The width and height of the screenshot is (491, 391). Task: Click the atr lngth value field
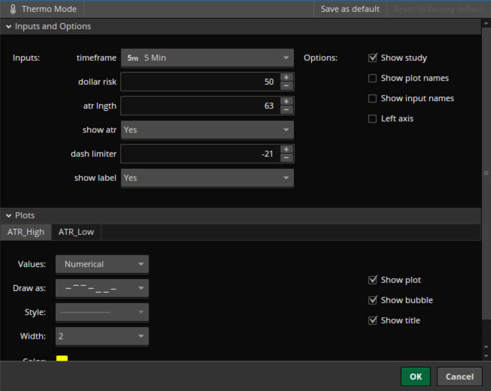click(200, 106)
